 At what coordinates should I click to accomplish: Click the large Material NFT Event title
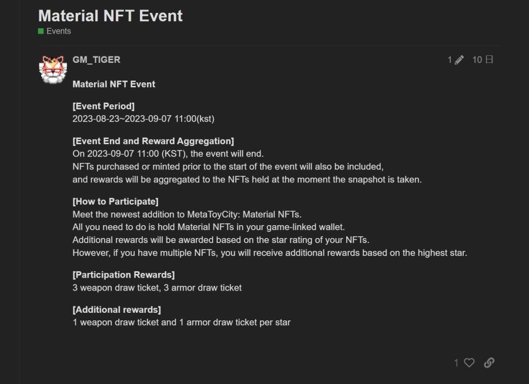pyautogui.click(x=111, y=16)
